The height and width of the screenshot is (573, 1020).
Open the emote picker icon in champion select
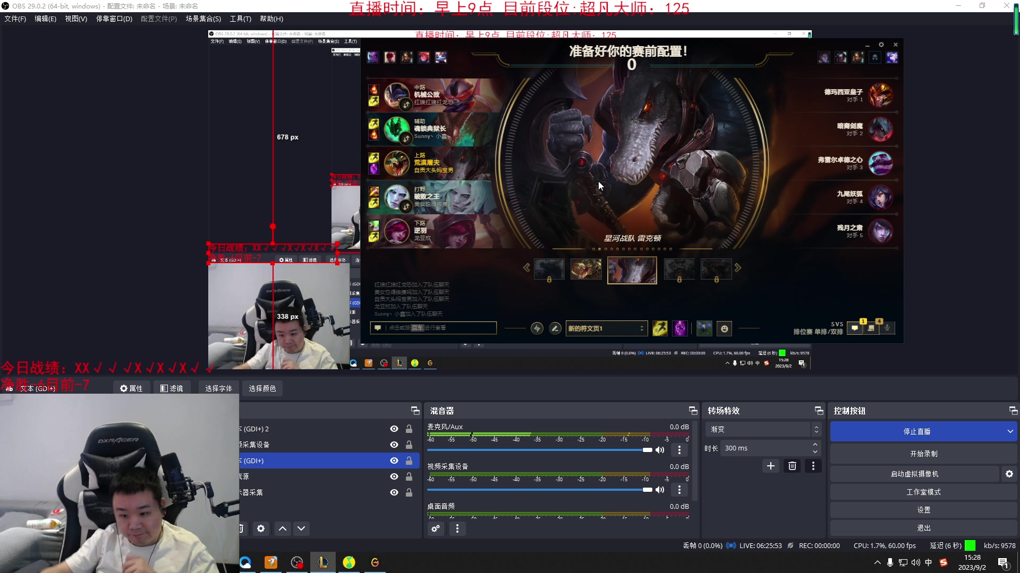(724, 329)
